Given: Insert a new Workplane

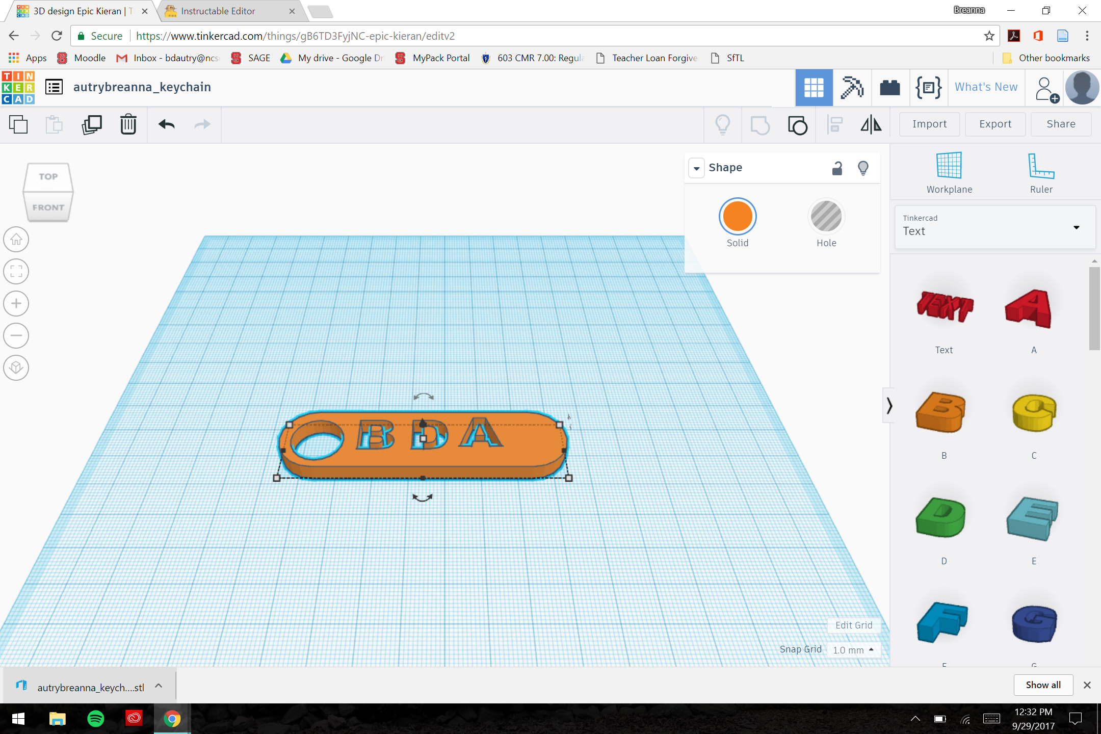Looking at the screenshot, I should (949, 171).
